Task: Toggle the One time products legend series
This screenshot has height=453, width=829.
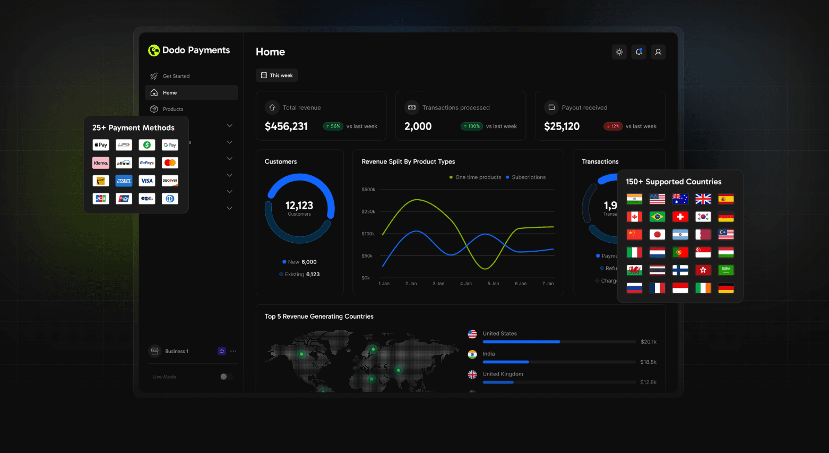Action: tap(476, 177)
